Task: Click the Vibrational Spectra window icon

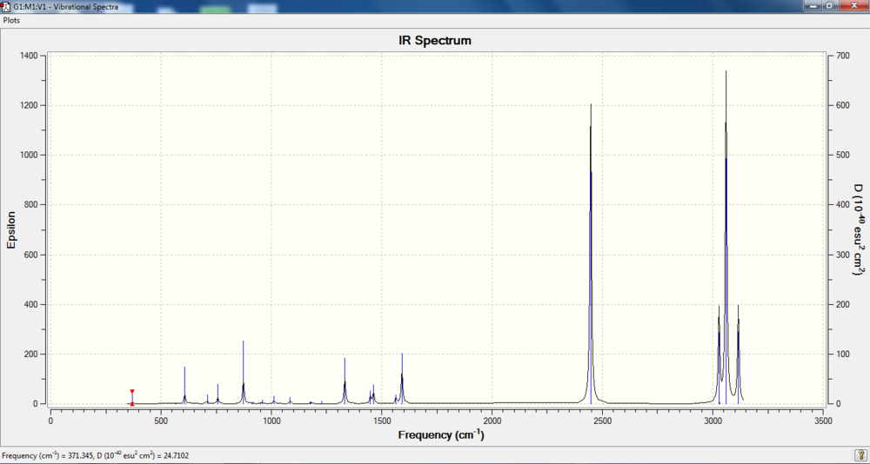Action: tap(6, 6)
